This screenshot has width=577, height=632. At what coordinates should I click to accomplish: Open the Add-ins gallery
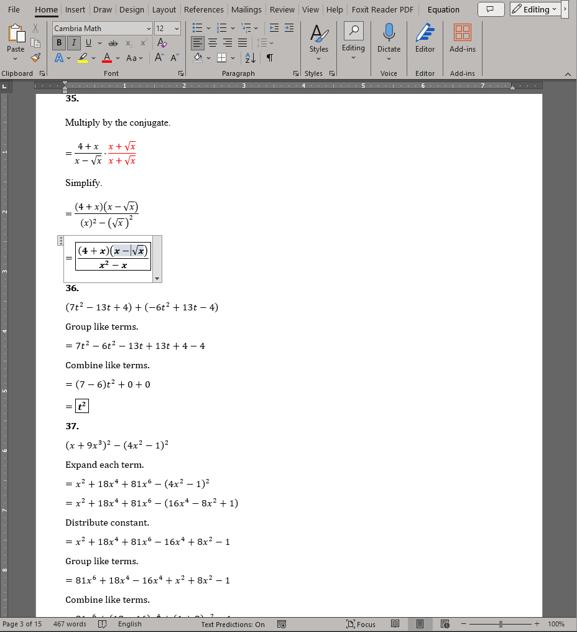(x=462, y=39)
